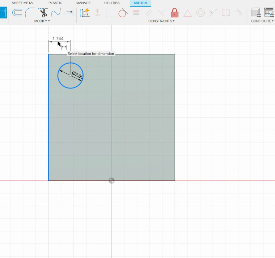Select the Trim scissors tool
Screen dimensions: 275x258
(x=43, y=12)
